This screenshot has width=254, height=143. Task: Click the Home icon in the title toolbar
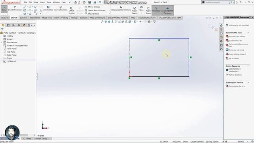[75, 2]
